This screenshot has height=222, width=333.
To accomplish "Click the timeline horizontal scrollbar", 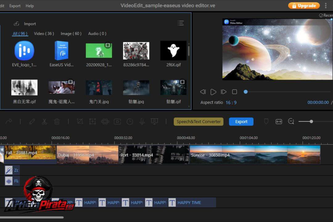I will (32, 217).
